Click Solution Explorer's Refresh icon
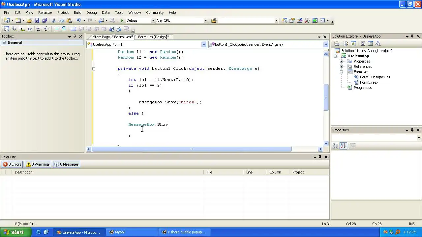The height and width of the screenshot is (237, 422). point(353,43)
